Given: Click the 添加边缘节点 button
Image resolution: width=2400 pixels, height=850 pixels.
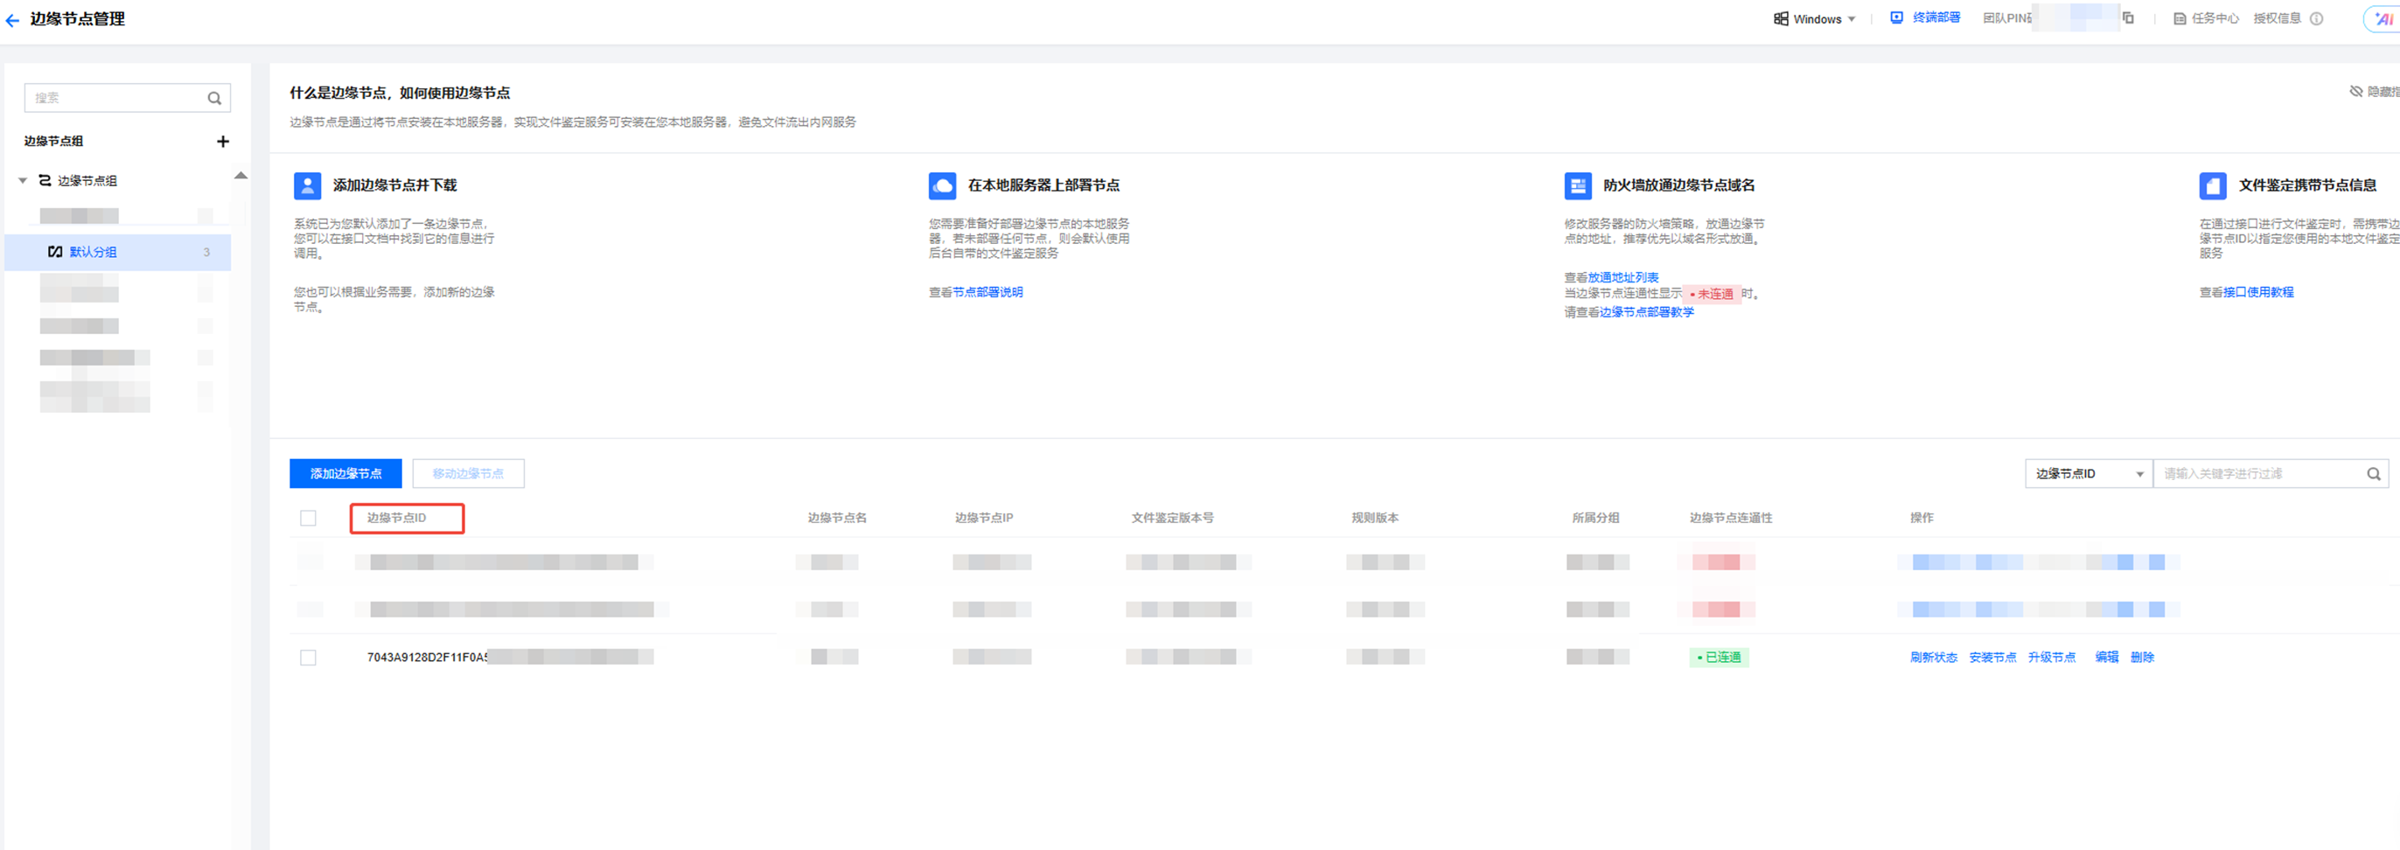Looking at the screenshot, I should [345, 473].
